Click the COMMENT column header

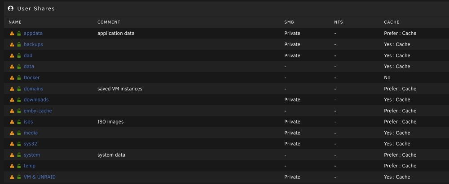tap(109, 22)
